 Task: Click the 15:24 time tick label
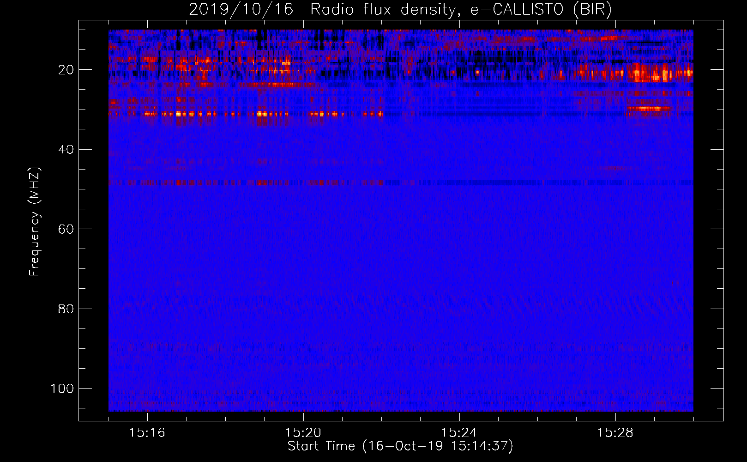point(459,433)
